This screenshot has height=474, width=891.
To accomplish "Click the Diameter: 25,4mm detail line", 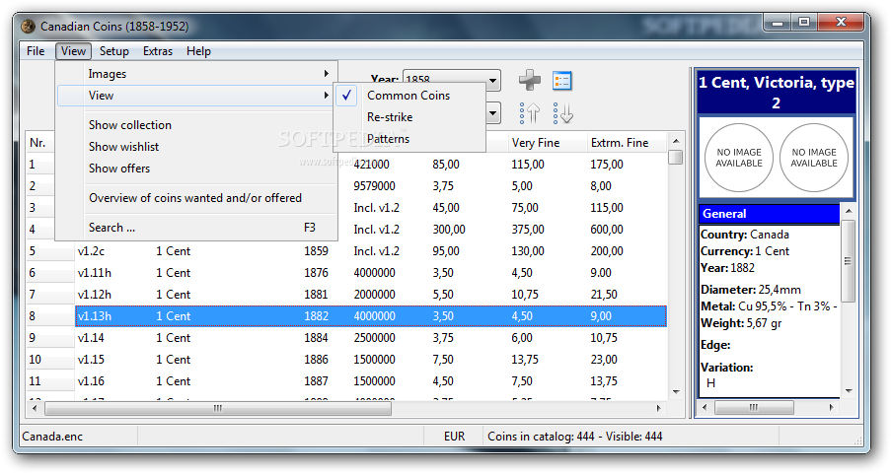I will pos(751,290).
